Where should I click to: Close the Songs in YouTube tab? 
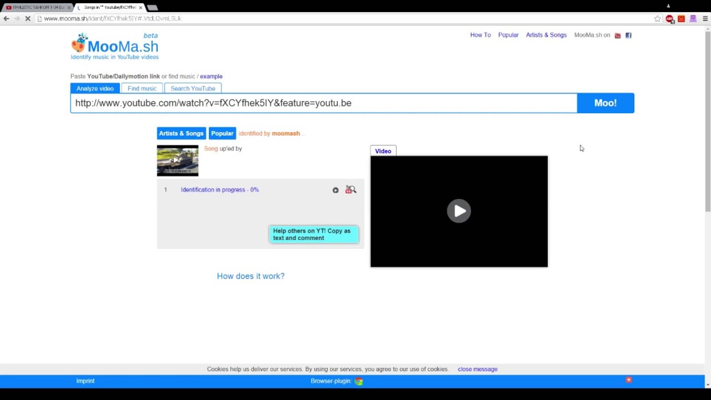[x=141, y=8]
